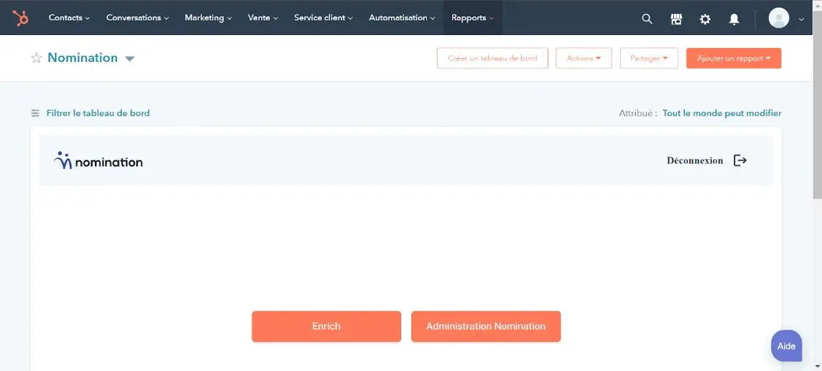Open the Marketplace storefront icon
The width and height of the screenshot is (822, 371).
tap(676, 19)
